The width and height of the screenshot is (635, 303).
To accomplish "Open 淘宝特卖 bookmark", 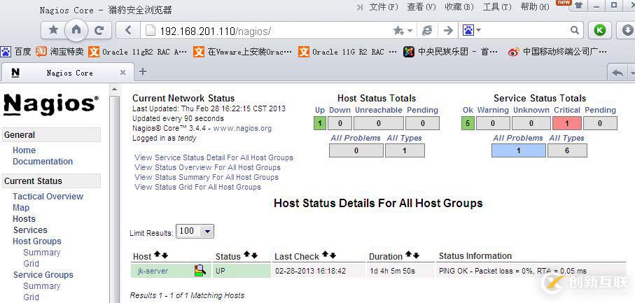I will (60, 51).
